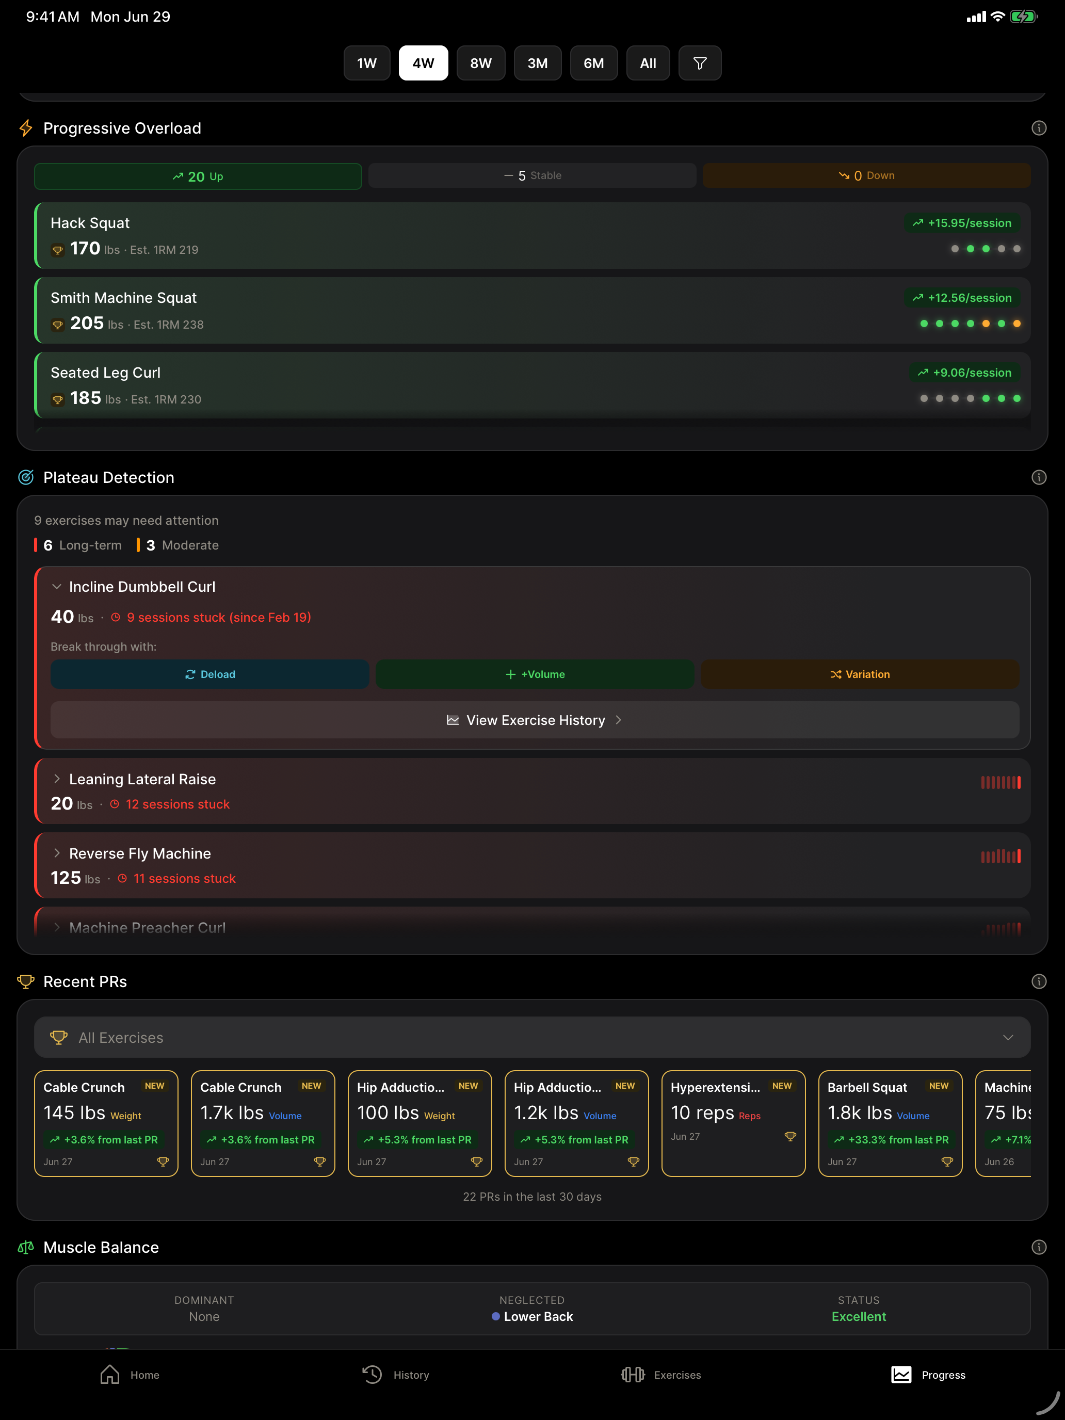Tap trophy on Barbell Squat PR card
This screenshot has width=1065, height=1420.
click(x=947, y=1161)
